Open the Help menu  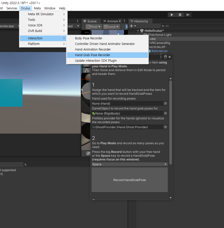62,8
